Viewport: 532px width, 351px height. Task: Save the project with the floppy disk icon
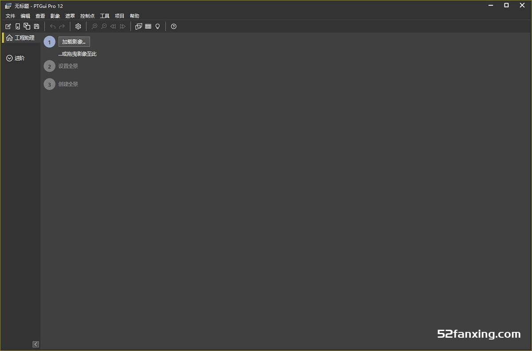[37, 27]
